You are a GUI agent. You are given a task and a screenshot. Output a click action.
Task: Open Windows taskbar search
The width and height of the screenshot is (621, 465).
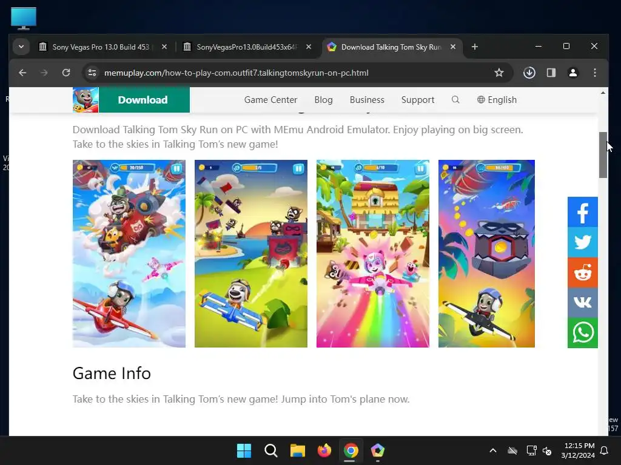[x=271, y=450]
